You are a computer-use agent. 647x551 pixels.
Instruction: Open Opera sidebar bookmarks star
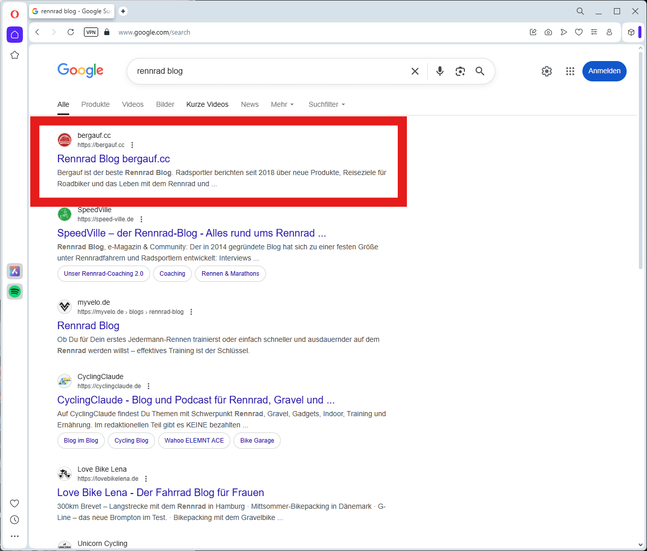point(15,55)
